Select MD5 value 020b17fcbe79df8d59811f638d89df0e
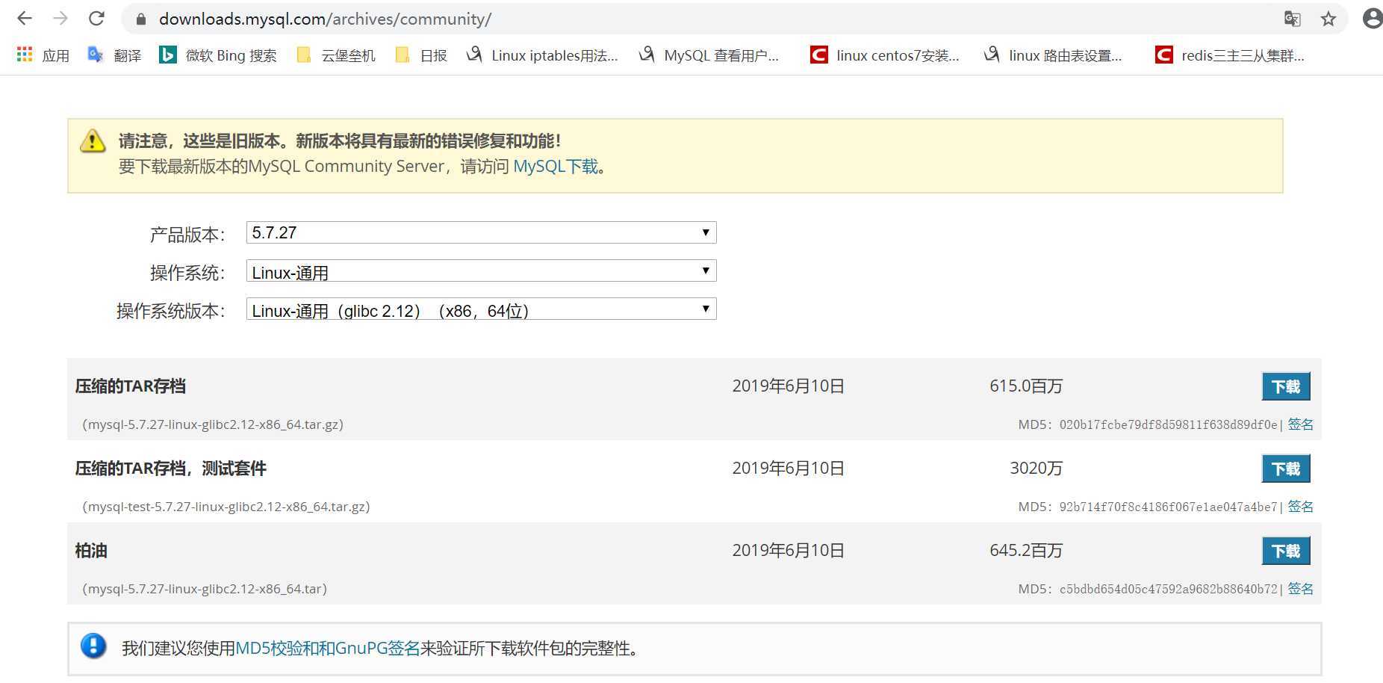This screenshot has width=1383, height=683. (x=1168, y=424)
